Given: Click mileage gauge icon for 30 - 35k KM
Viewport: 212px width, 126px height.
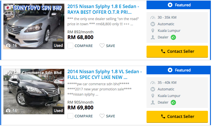Looking at the screenshot, I should pos(153,18).
